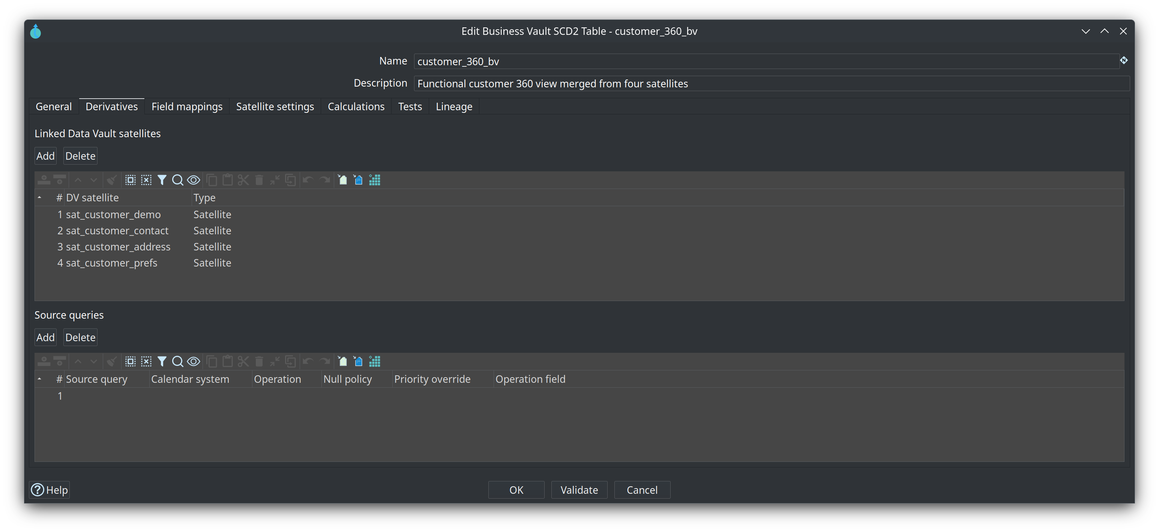Confirm the dialog with OK
The height and width of the screenshot is (532, 1159).
click(516, 490)
